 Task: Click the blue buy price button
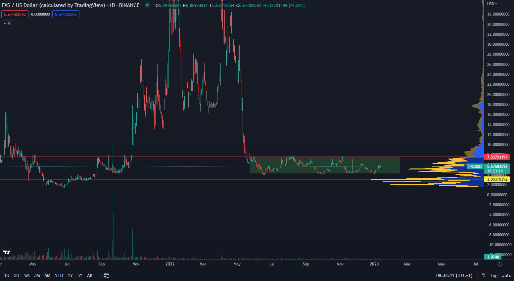click(66, 14)
